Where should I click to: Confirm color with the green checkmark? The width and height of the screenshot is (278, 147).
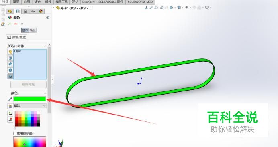[x=9, y=24]
